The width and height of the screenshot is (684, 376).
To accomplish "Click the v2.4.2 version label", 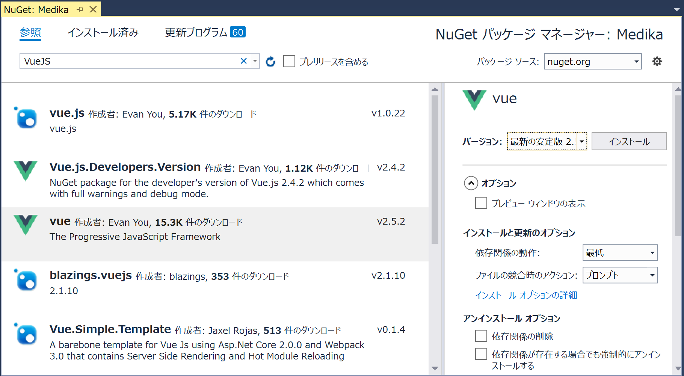I will tap(391, 167).
